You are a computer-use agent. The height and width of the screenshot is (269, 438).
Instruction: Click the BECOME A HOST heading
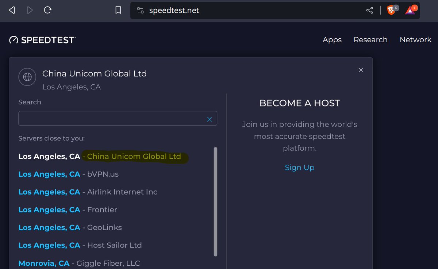[300, 103]
